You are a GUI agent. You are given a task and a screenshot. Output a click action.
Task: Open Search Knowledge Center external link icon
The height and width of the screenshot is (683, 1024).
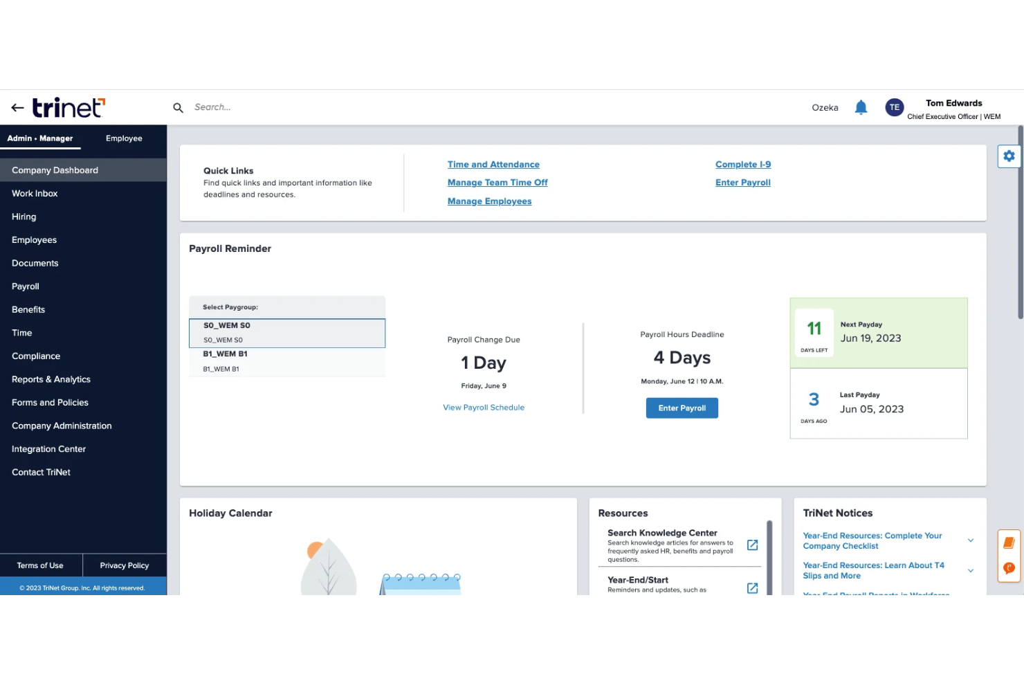(752, 545)
